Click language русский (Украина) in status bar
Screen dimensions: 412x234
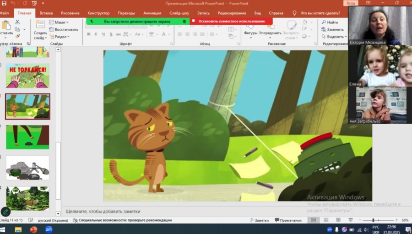[x=53, y=220]
